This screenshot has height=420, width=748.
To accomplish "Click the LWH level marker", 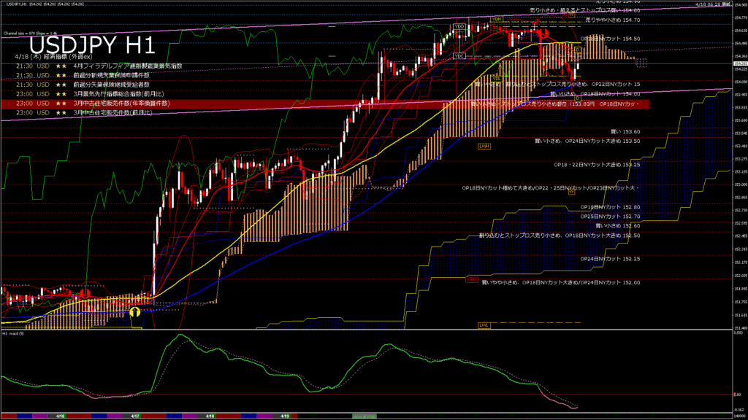I will 484,147.
